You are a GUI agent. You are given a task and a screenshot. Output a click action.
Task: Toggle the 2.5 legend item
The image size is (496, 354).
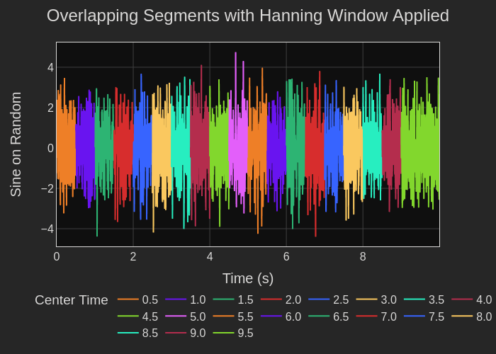click(x=341, y=299)
